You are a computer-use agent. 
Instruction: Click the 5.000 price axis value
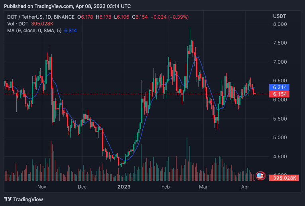click(x=280, y=138)
